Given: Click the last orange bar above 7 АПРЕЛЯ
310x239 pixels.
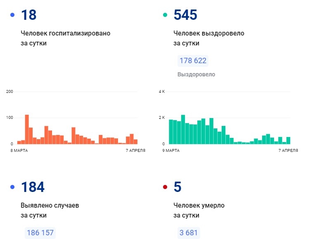Looking at the screenshot, I should (x=135, y=142).
